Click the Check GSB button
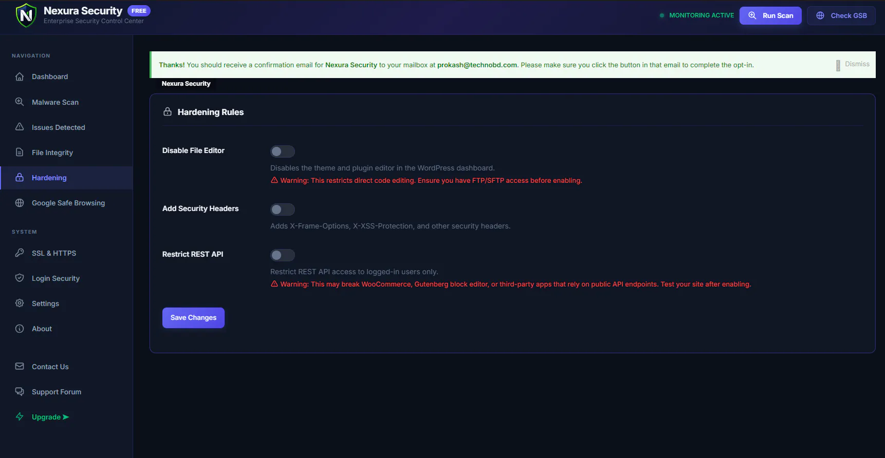 (841, 15)
